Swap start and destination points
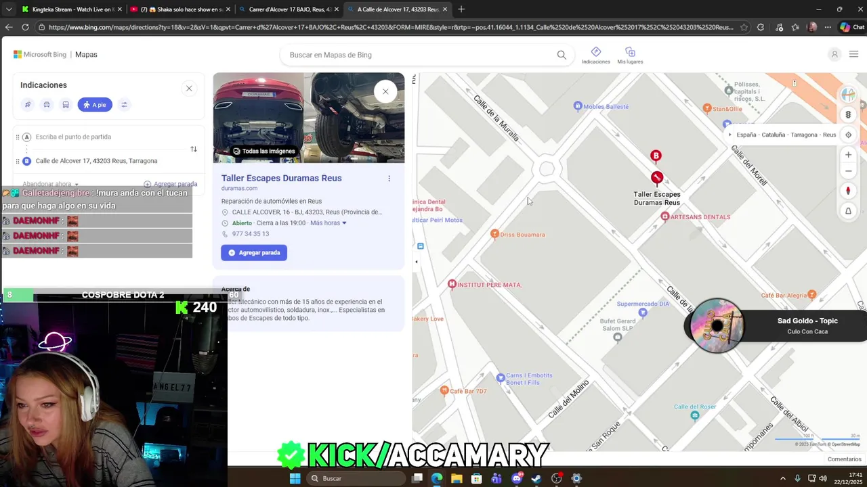Image resolution: width=867 pixels, height=487 pixels. click(x=194, y=149)
